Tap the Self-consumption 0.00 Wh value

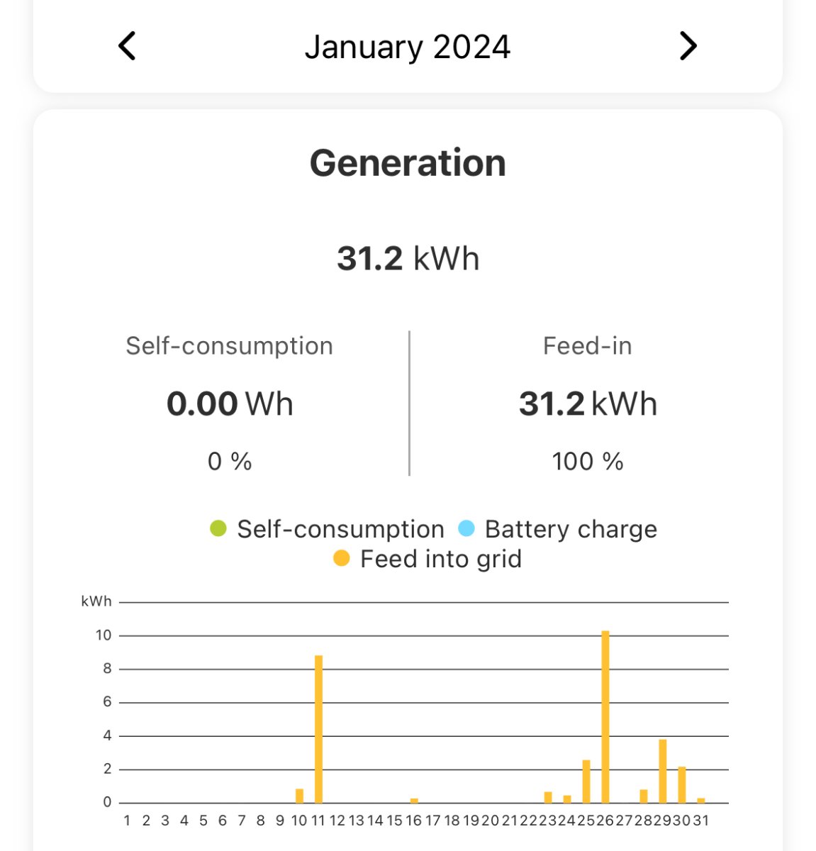point(230,404)
